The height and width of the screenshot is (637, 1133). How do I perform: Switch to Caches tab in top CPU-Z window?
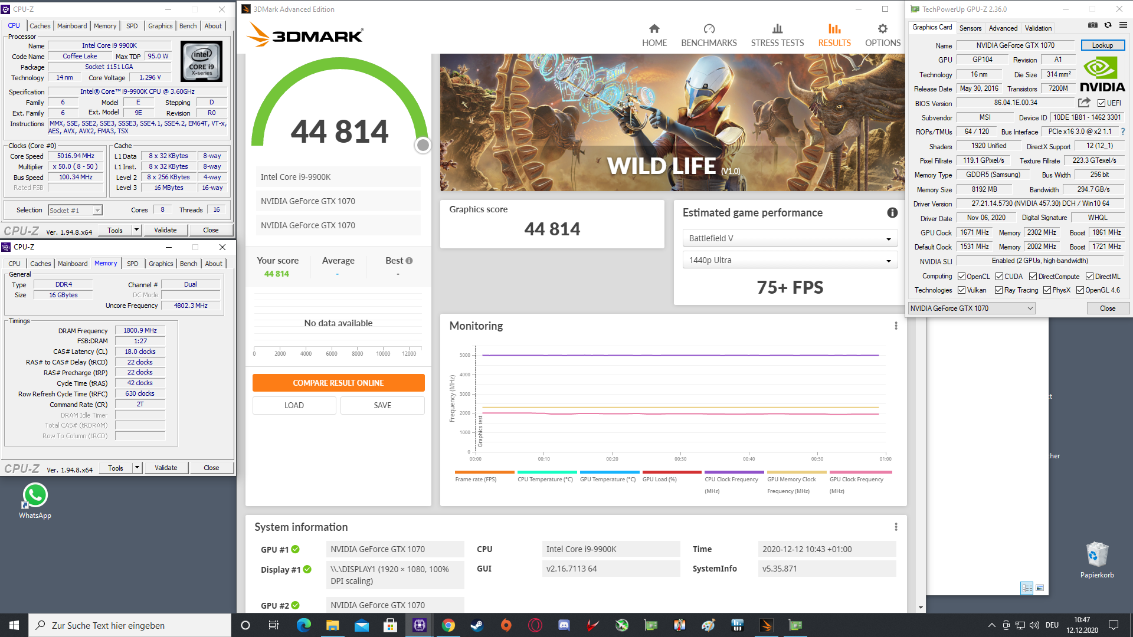tap(40, 26)
